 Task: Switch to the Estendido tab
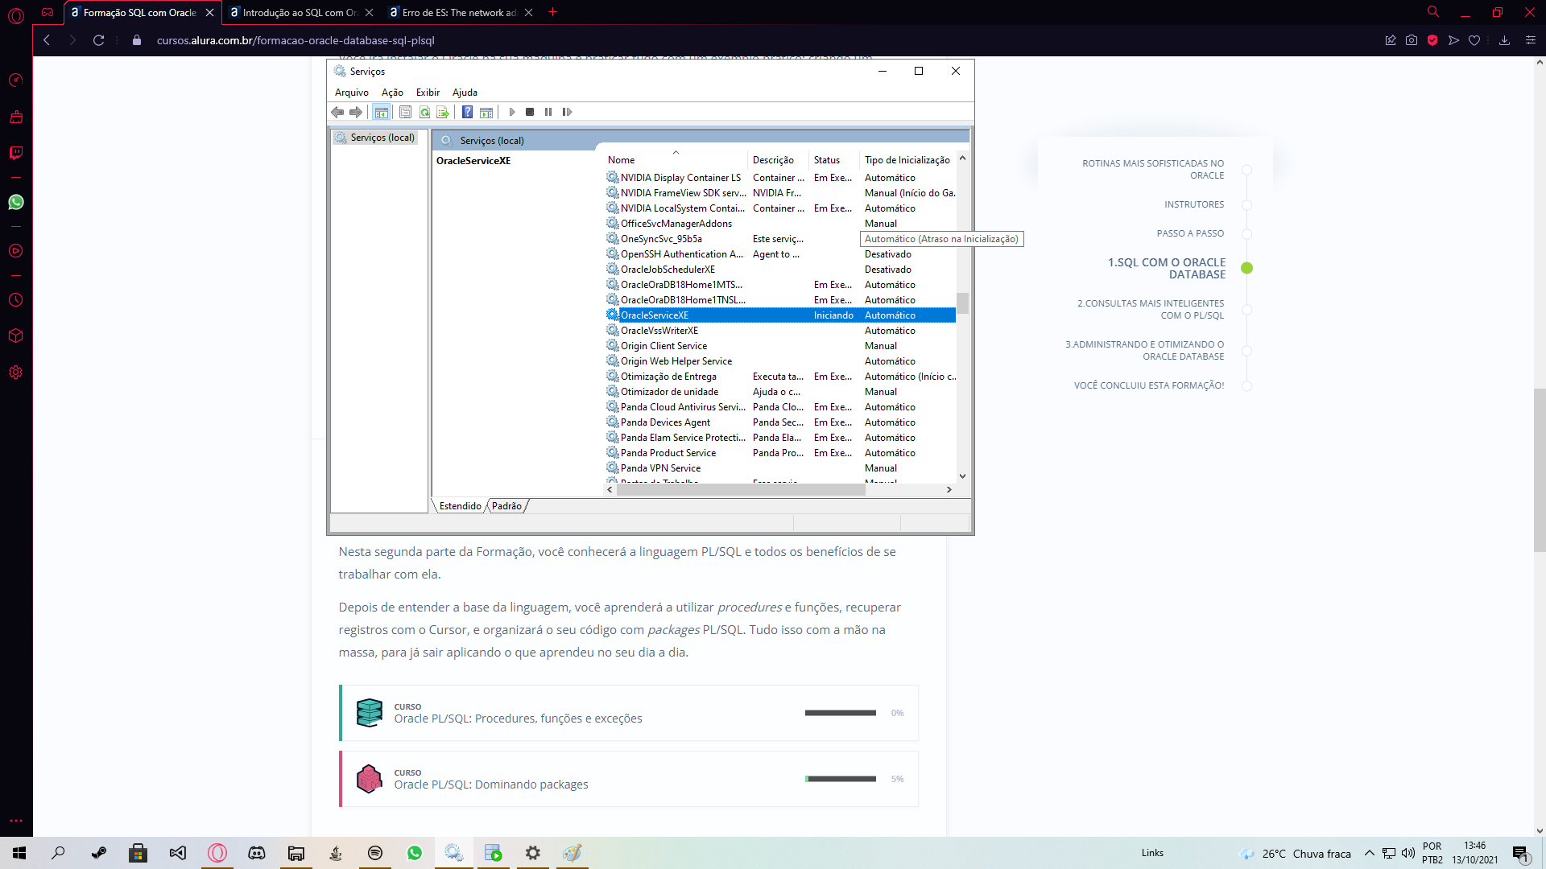tap(460, 506)
